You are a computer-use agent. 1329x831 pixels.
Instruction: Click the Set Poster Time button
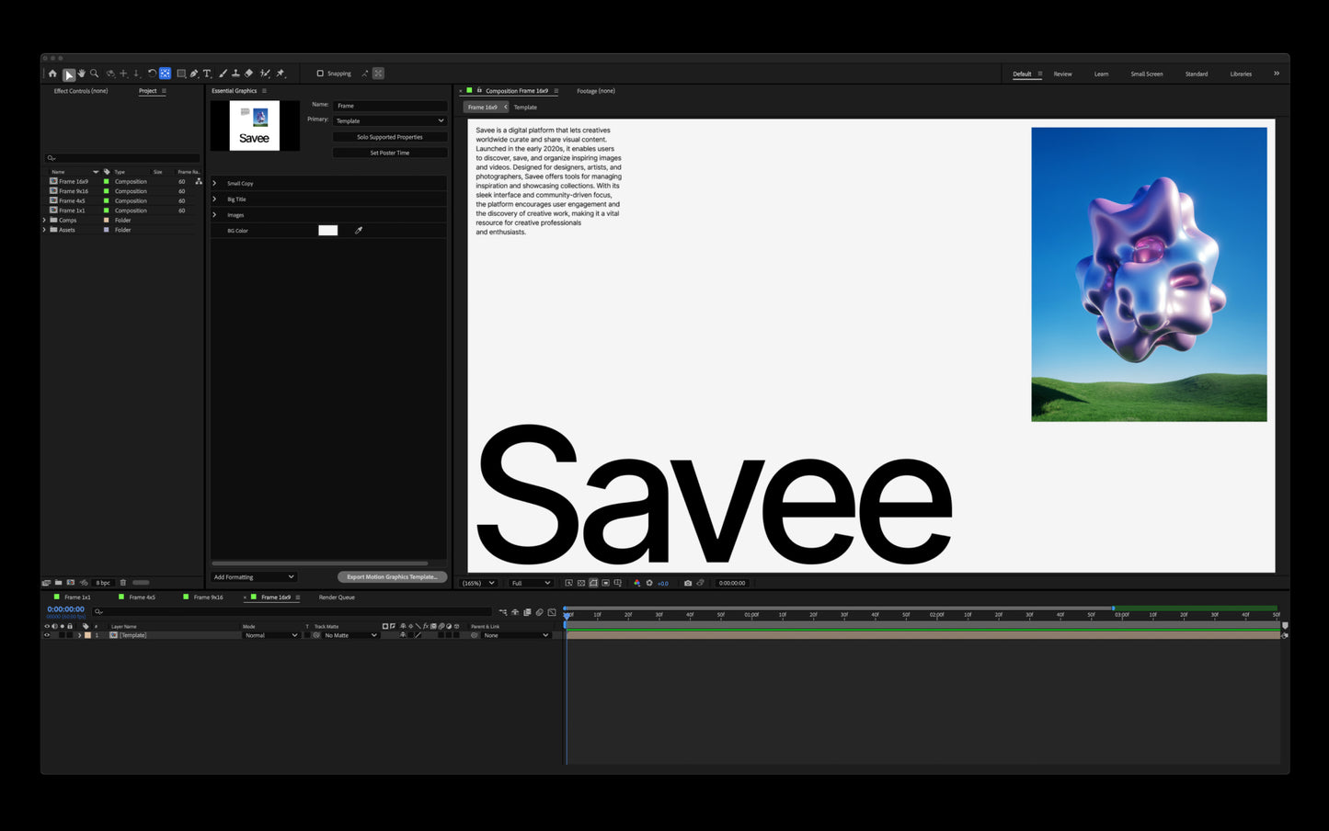[390, 153]
